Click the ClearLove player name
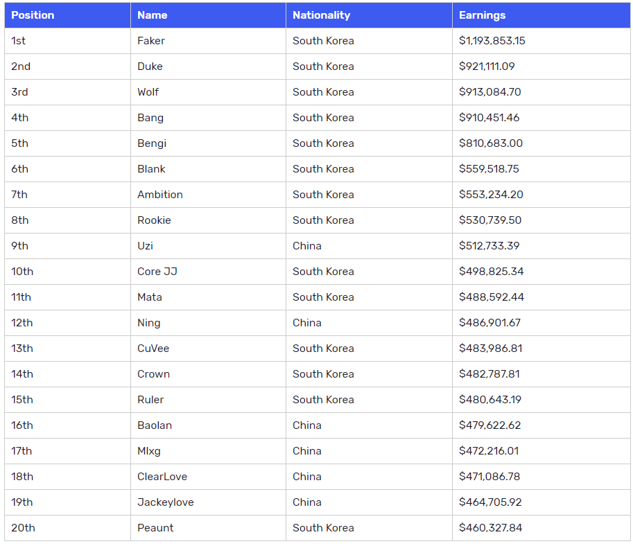633x546 pixels. pyautogui.click(x=162, y=477)
